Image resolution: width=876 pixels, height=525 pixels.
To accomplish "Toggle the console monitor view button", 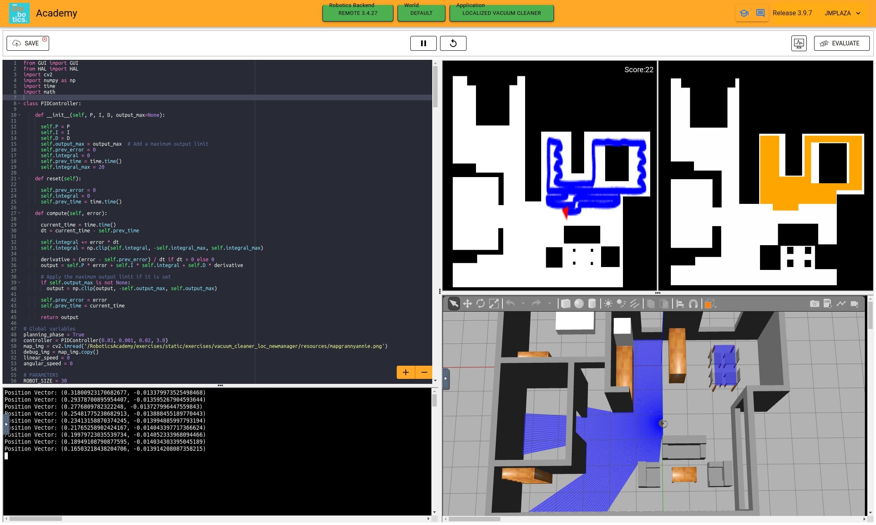I will tap(799, 43).
